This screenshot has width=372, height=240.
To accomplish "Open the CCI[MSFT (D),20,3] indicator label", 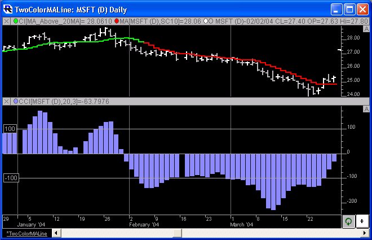I will pyautogui.click(x=64, y=102).
